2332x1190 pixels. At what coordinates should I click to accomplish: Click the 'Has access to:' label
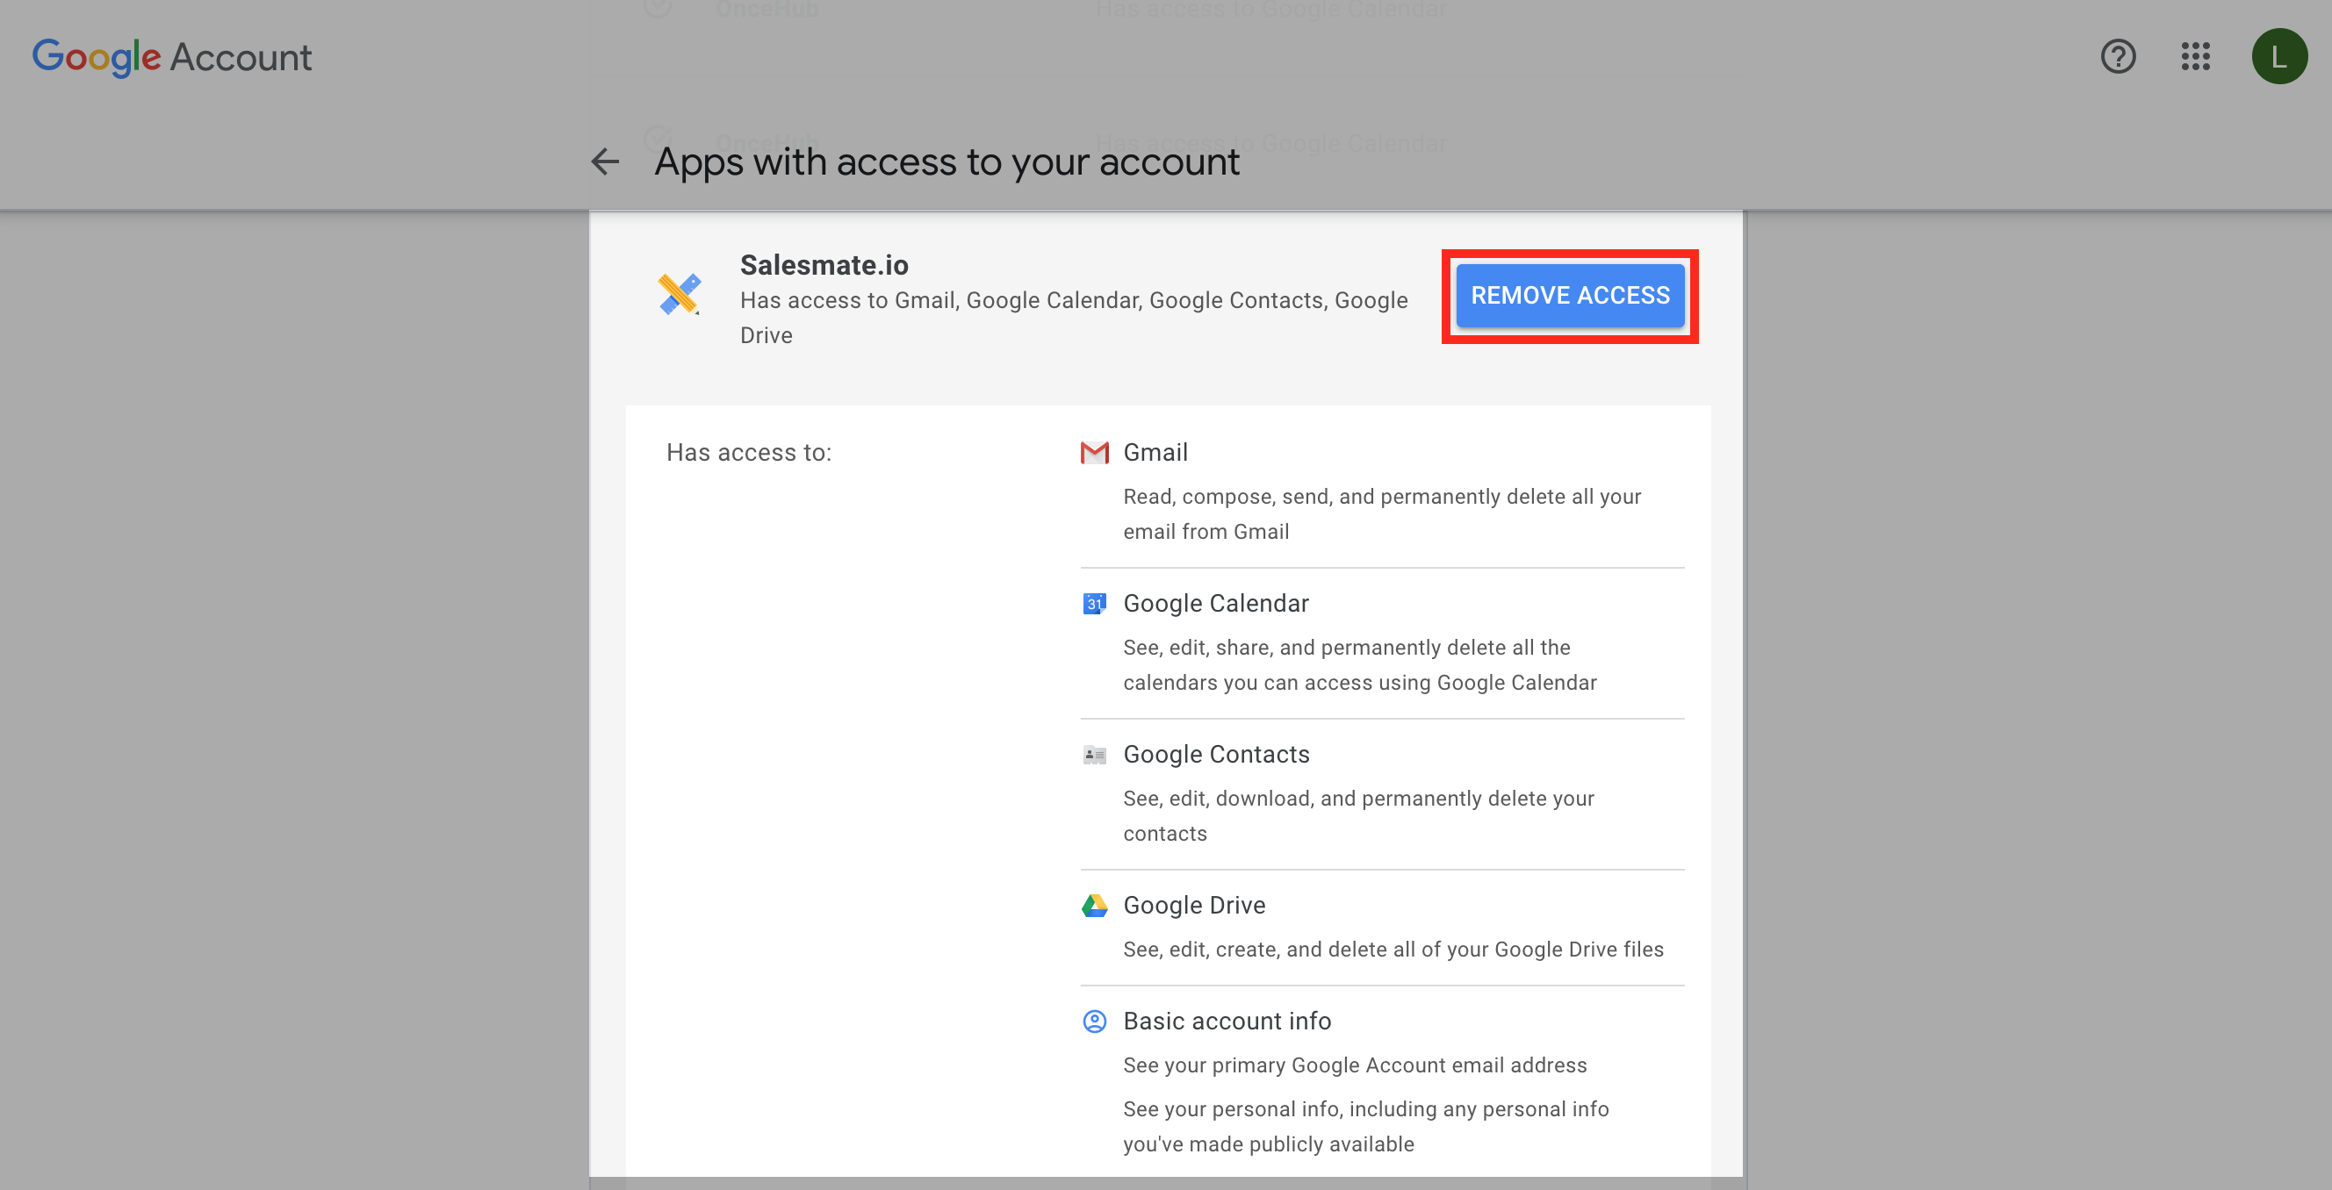749,453
